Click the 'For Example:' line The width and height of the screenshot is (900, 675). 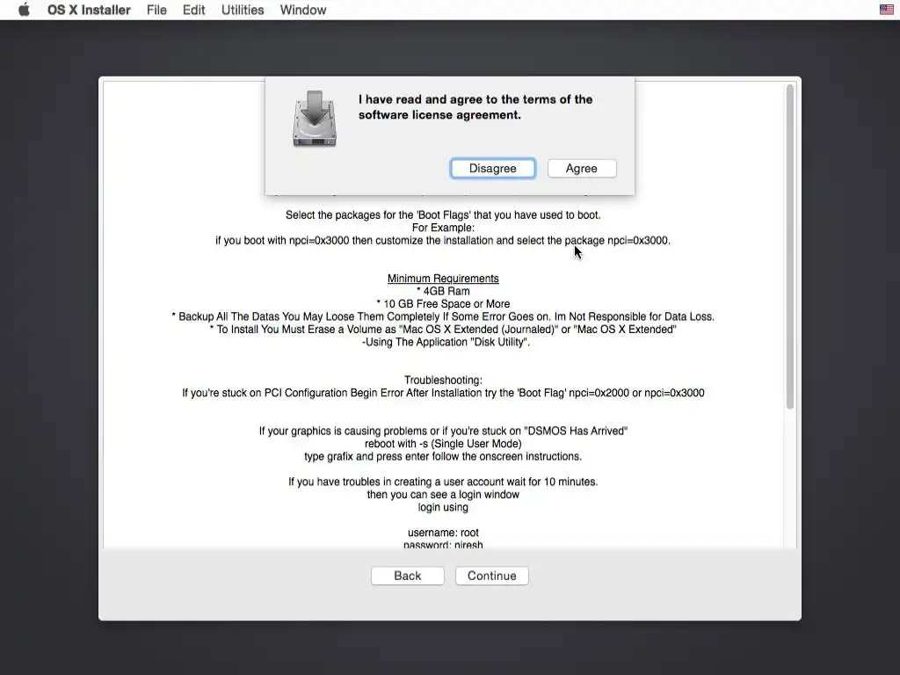coord(443,228)
